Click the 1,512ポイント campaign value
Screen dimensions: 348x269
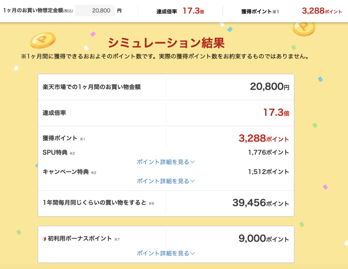coord(268,172)
